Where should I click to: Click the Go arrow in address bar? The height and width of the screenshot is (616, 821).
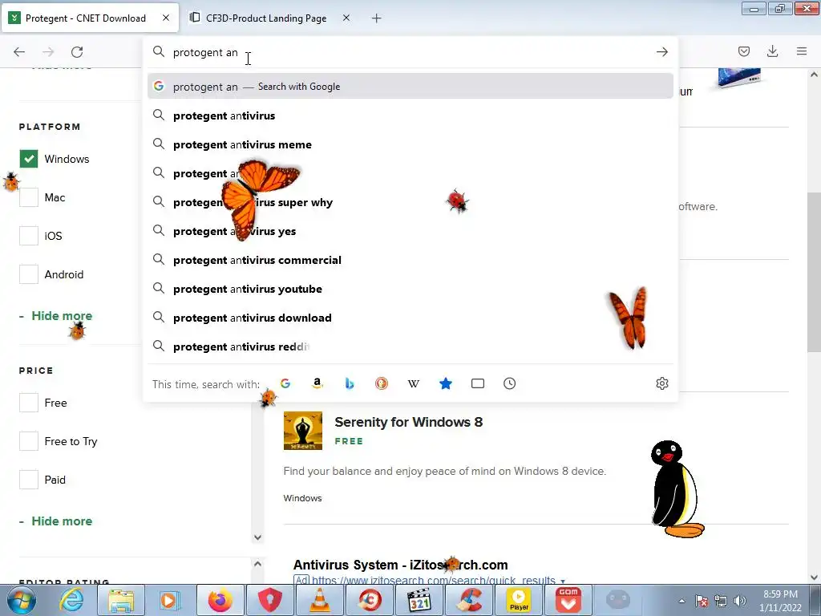pos(661,52)
